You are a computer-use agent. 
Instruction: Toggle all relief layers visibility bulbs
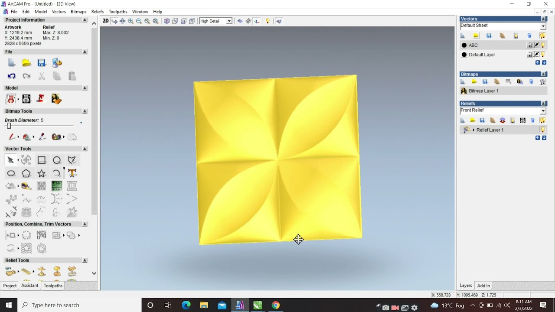(542, 120)
